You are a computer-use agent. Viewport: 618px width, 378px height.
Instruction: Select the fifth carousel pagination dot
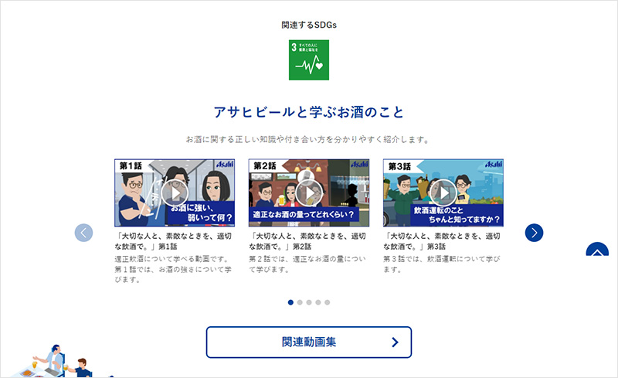point(327,302)
